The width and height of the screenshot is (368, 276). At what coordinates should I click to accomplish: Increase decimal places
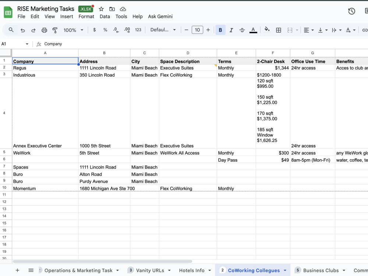(x=127, y=30)
